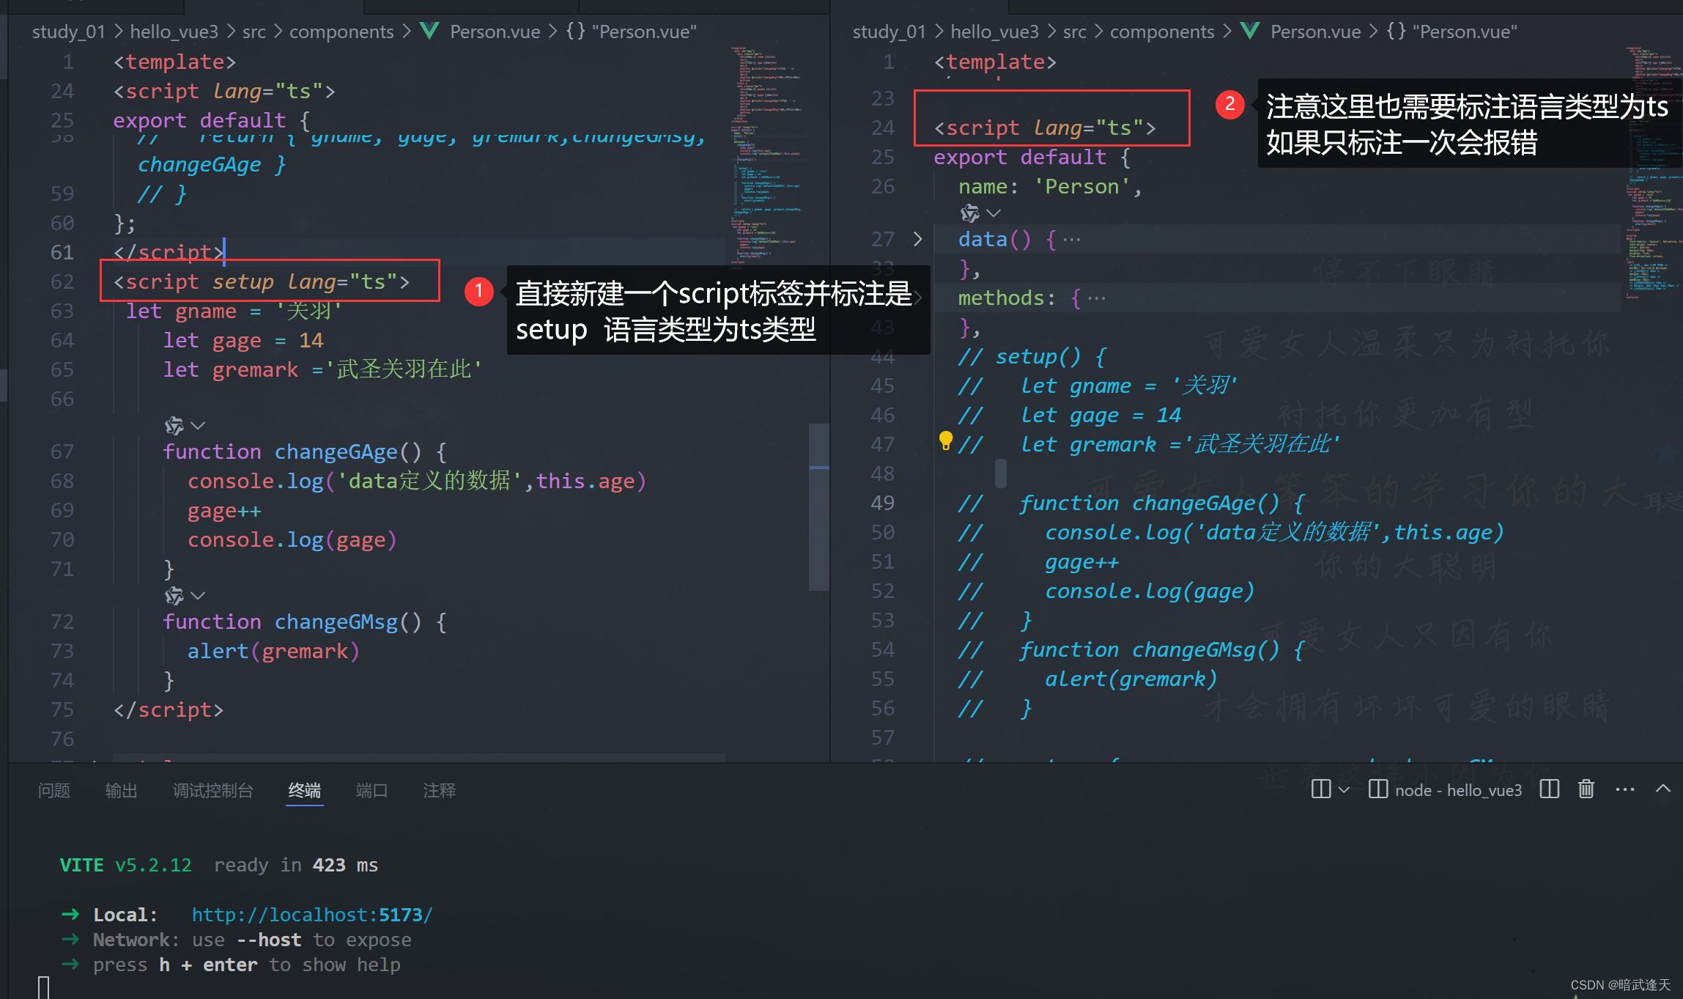Open the dropdown above changeGMsg function

[198, 595]
